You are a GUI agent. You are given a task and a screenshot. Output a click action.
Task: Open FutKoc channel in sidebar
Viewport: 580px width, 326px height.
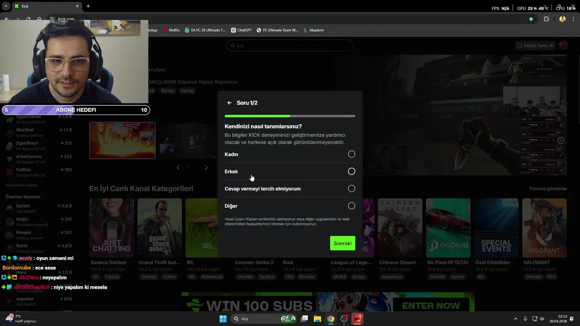coord(39,172)
